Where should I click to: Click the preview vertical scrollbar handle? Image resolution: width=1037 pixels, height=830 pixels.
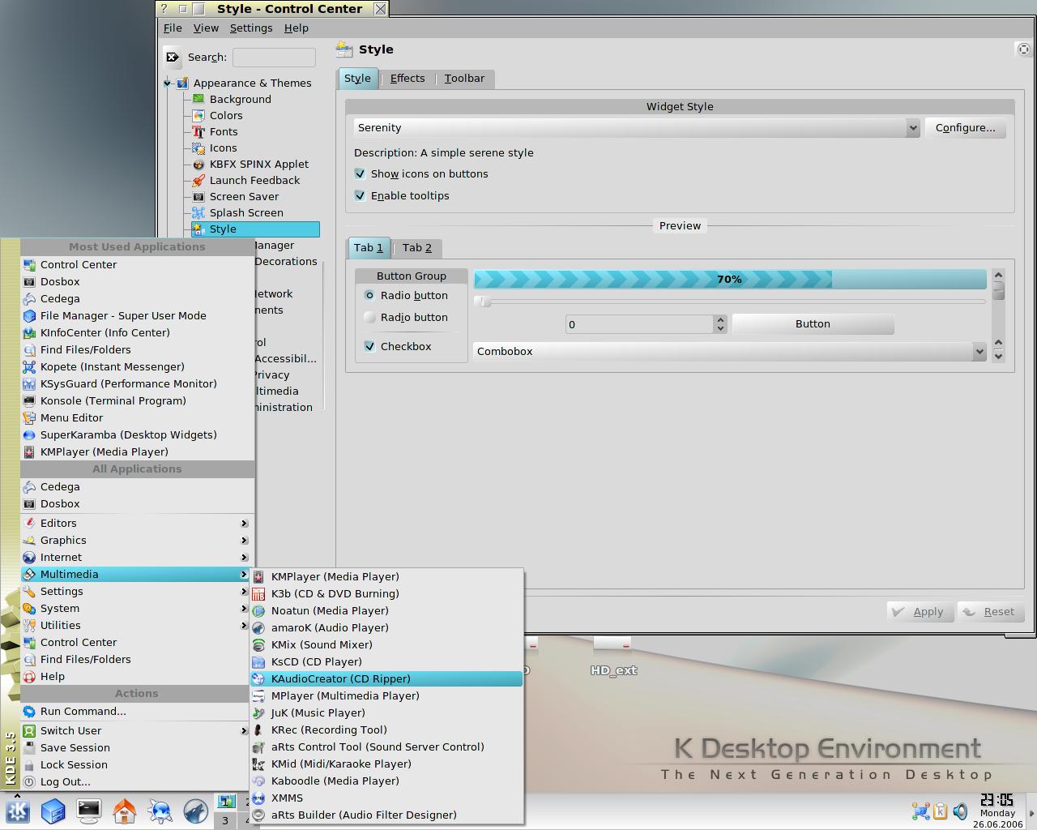click(x=998, y=290)
